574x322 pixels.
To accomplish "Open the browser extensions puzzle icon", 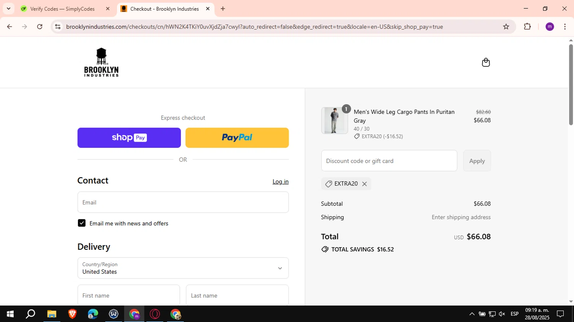I will click(x=527, y=27).
